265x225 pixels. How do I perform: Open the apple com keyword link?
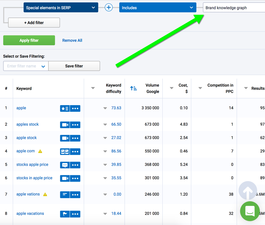(25, 151)
